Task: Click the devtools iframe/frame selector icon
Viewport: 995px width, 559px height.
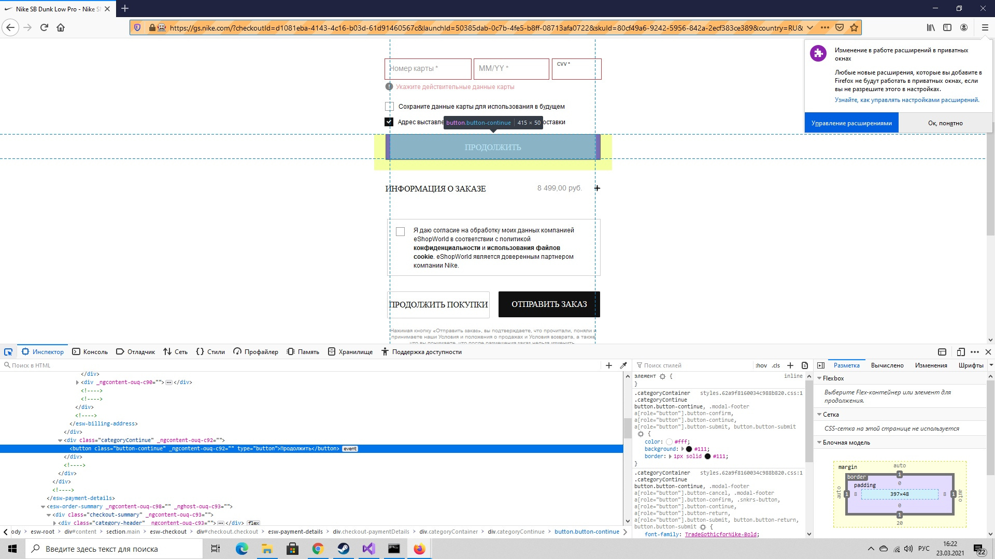Action: pos(942,352)
